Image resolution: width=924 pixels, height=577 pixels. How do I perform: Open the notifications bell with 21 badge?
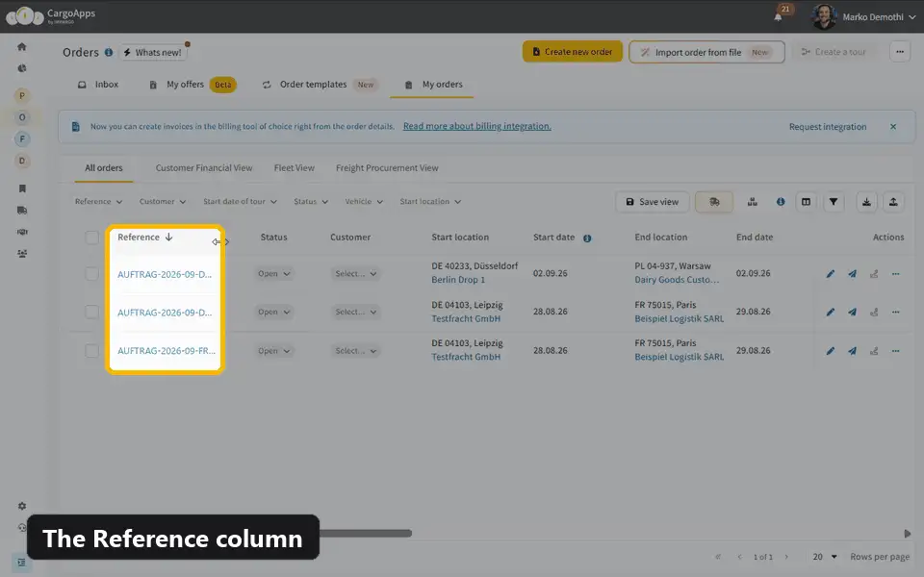[778, 16]
